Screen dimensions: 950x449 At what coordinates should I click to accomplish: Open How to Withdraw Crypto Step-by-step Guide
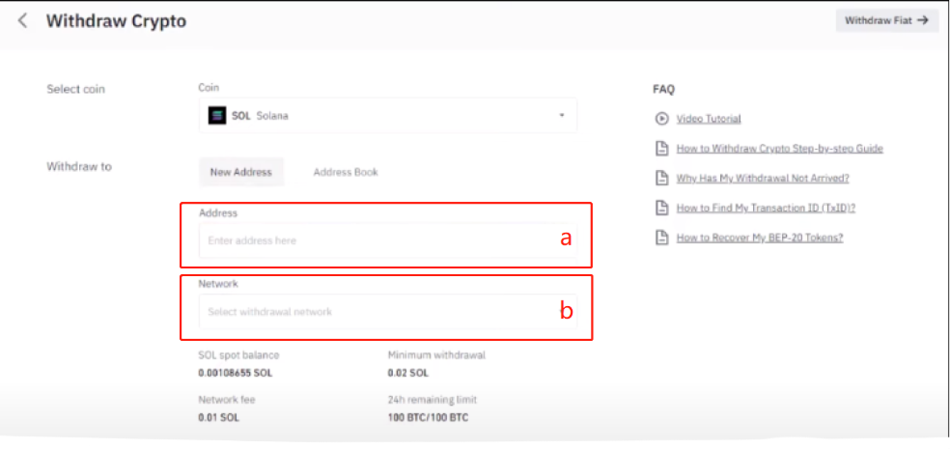(780, 149)
